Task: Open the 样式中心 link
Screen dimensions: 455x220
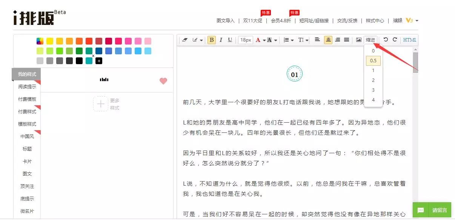Action: [375, 21]
